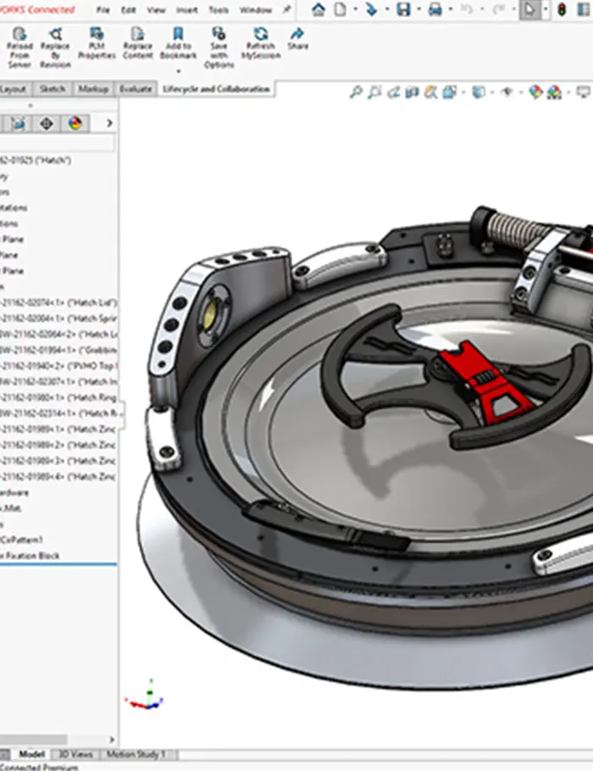Click the Print icon

pos(435,8)
